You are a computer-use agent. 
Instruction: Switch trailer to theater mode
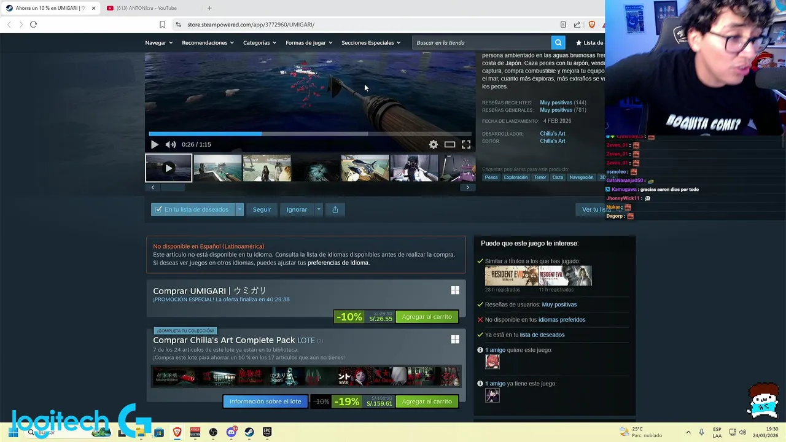click(x=450, y=144)
